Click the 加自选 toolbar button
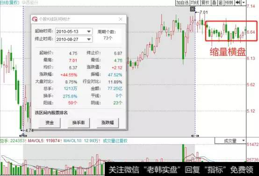The image size is (259, 176). click(x=182, y=2)
